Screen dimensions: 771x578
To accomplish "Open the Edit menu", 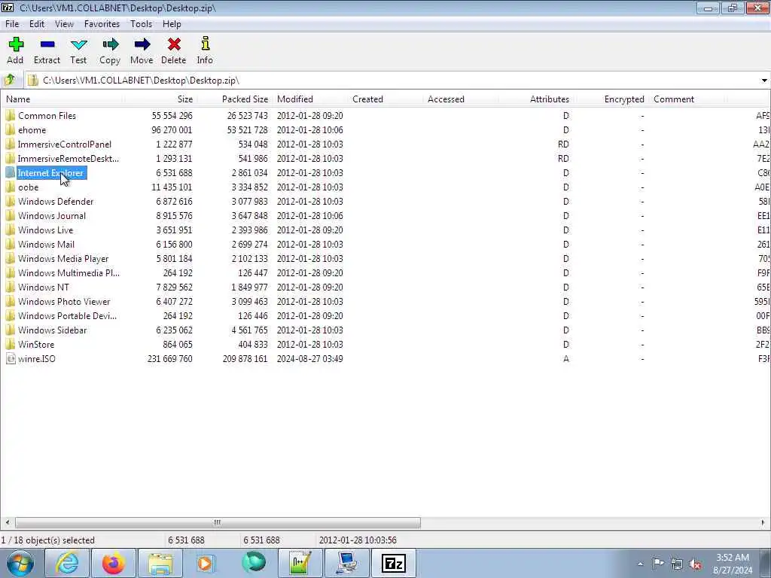I will (37, 24).
